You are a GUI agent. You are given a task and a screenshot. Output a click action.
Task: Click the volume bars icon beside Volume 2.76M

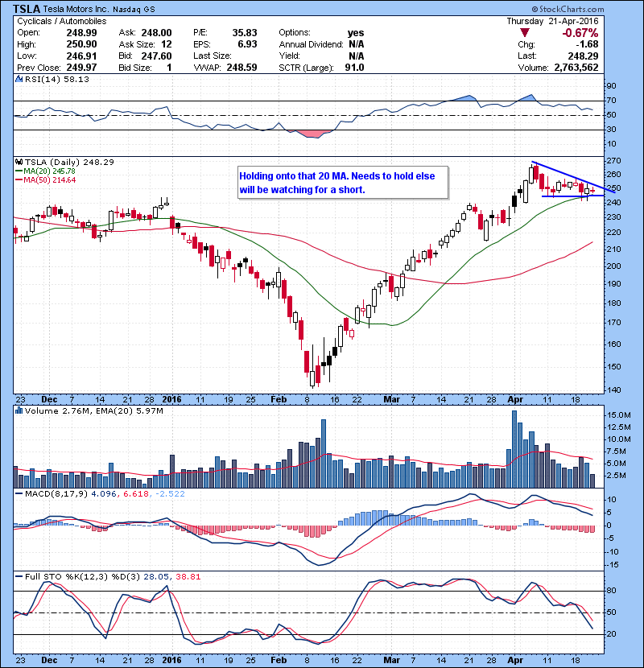[x=19, y=410]
